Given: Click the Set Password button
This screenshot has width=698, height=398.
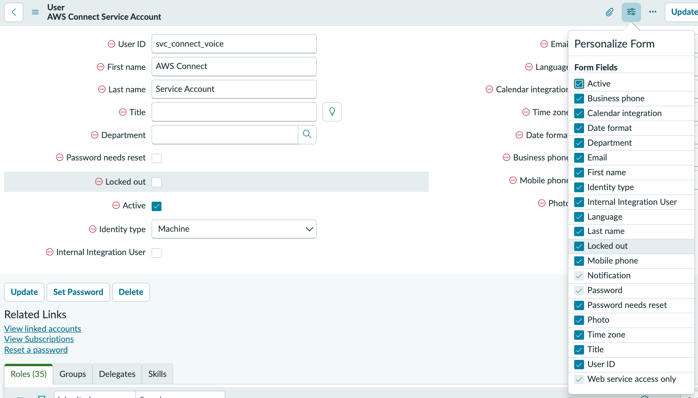Looking at the screenshot, I should pos(78,292).
